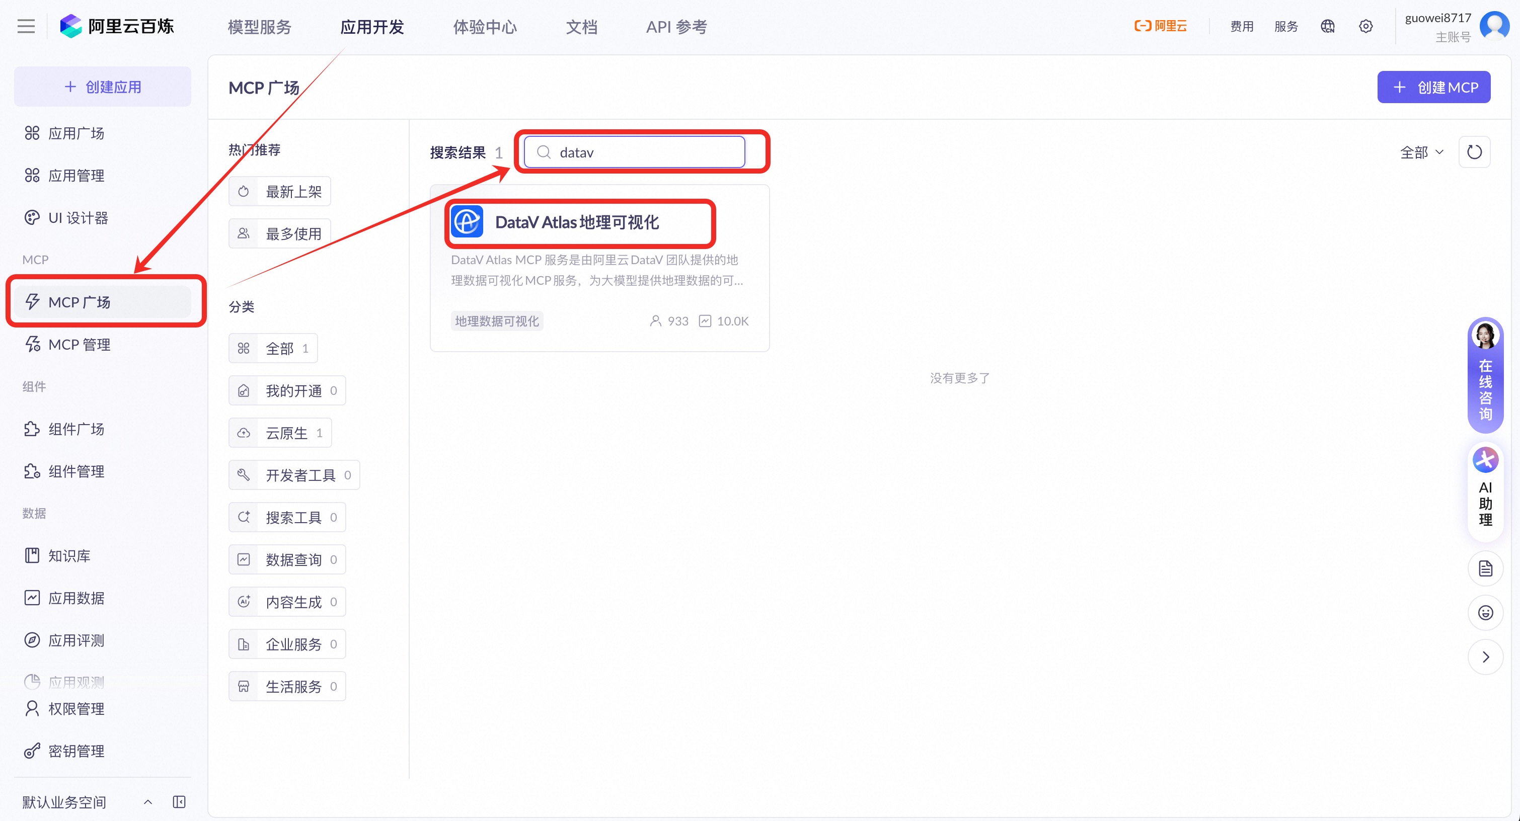Open MCP 管理 in the sidebar
The height and width of the screenshot is (821, 1520).
click(x=79, y=345)
